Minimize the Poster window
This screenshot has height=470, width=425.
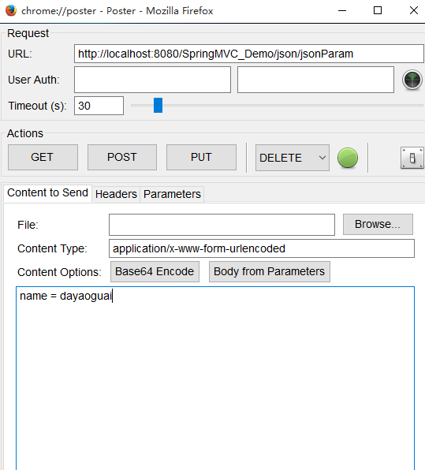(342, 11)
